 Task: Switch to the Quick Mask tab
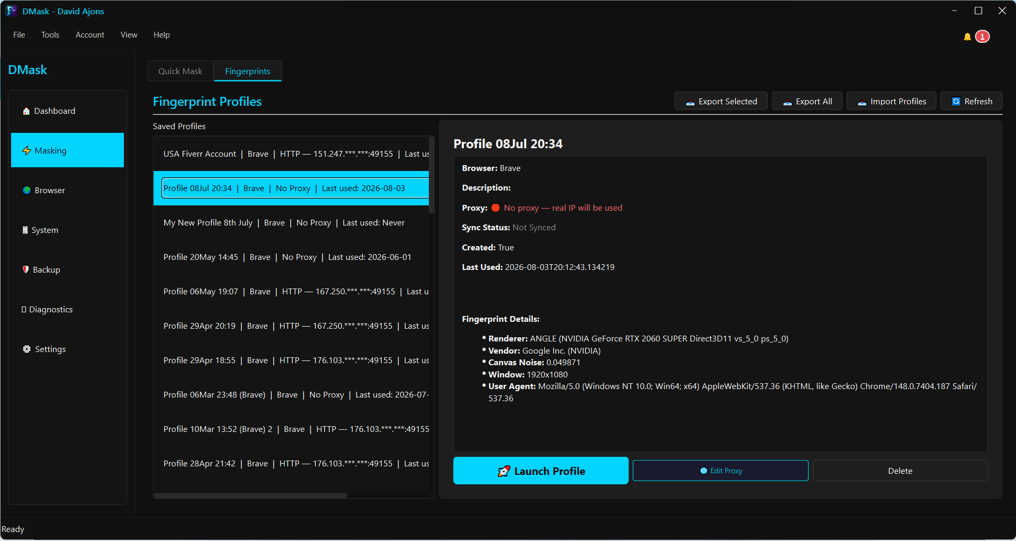180,71
